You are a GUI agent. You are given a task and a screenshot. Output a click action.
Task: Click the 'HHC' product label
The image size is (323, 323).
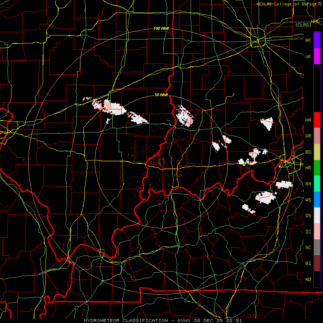315,22
